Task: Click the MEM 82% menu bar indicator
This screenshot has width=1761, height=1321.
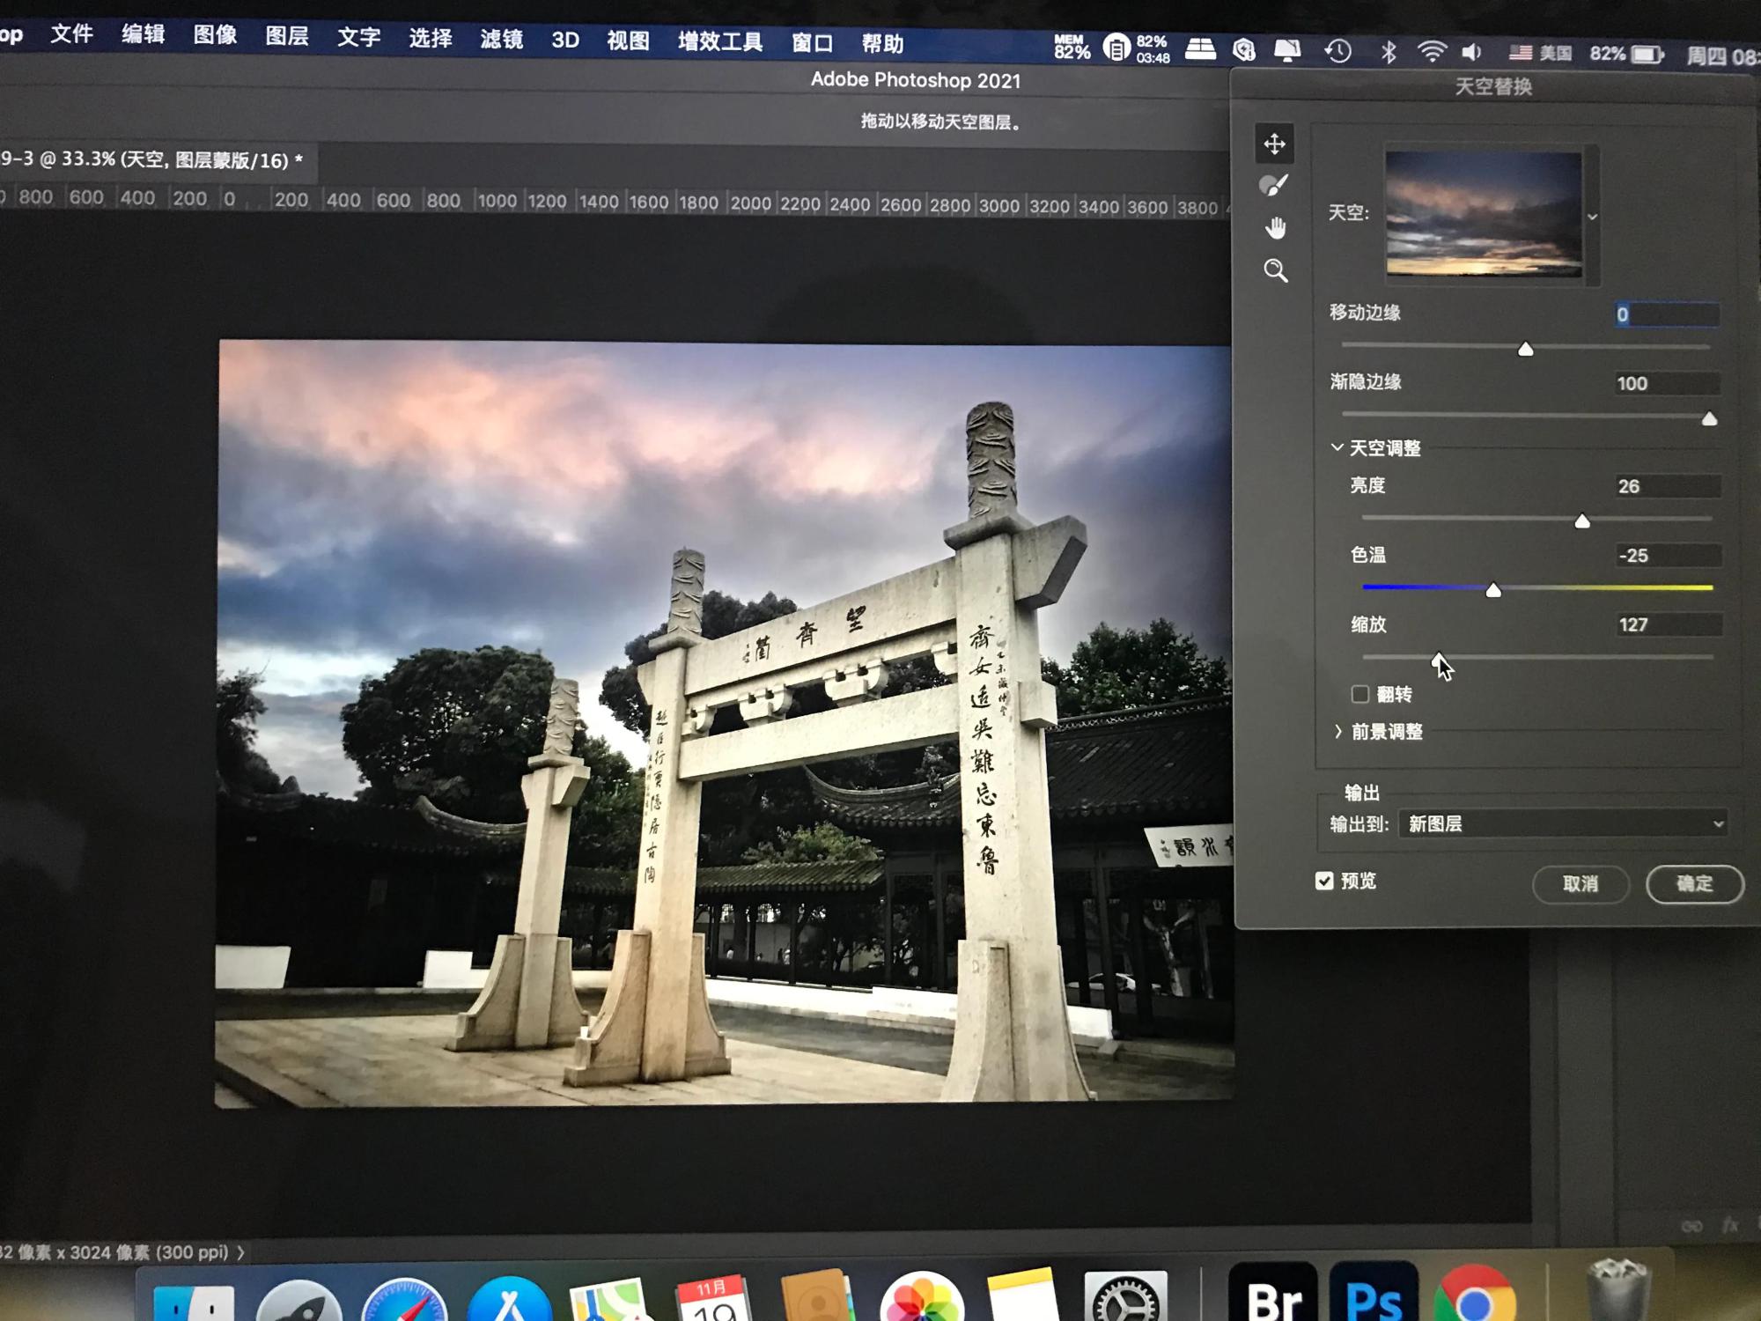Action: pyautogui.click(x=1072, y=47)
